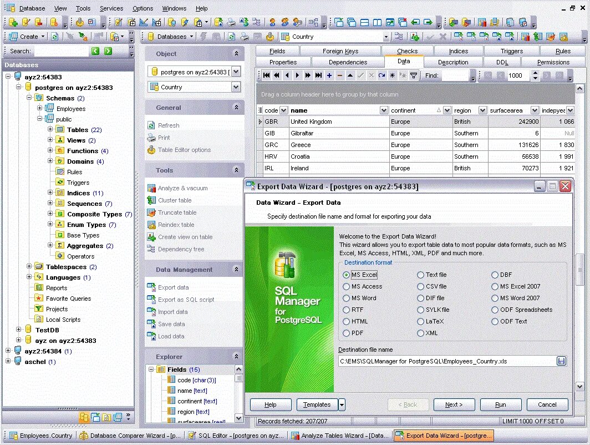This screenshot has width=590, height=445.
Task: Open Table Editor options
Action: pyautogui.click(x=184, y=150)
